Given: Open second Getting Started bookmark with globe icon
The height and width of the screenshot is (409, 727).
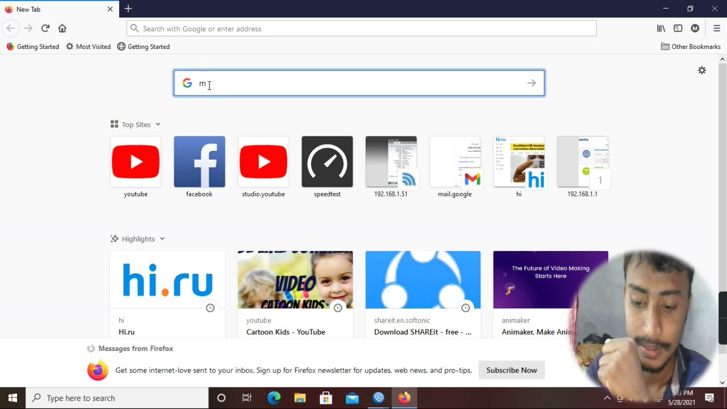Looking at the screenshot, I should [143, 47].
